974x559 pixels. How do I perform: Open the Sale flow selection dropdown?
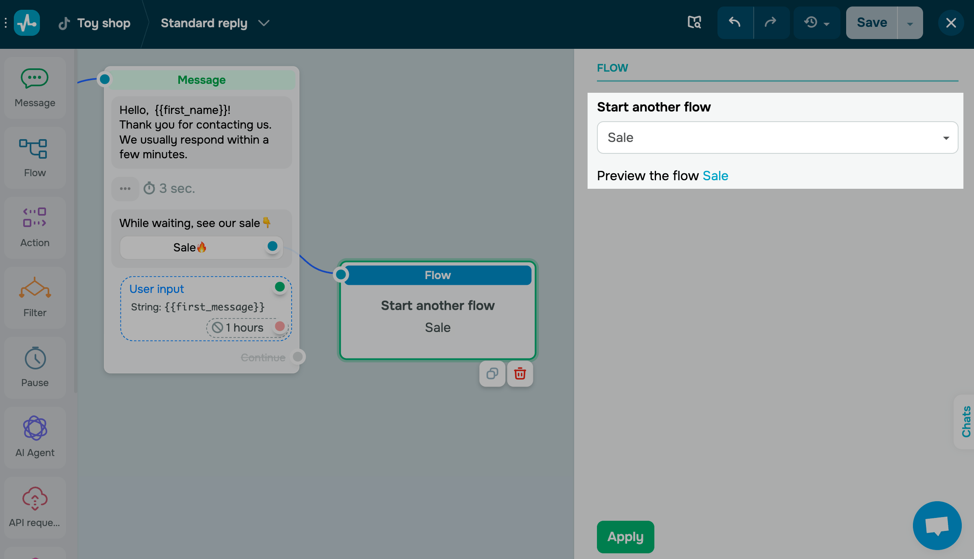point(777,138)
